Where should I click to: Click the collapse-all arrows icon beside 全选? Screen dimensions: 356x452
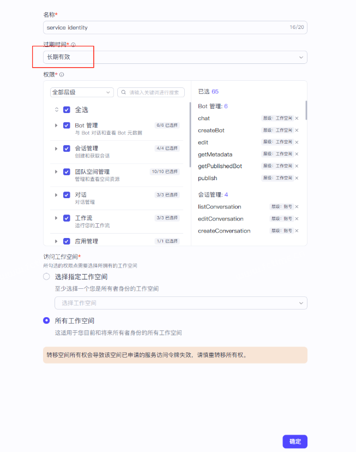[x=56, y=110]
